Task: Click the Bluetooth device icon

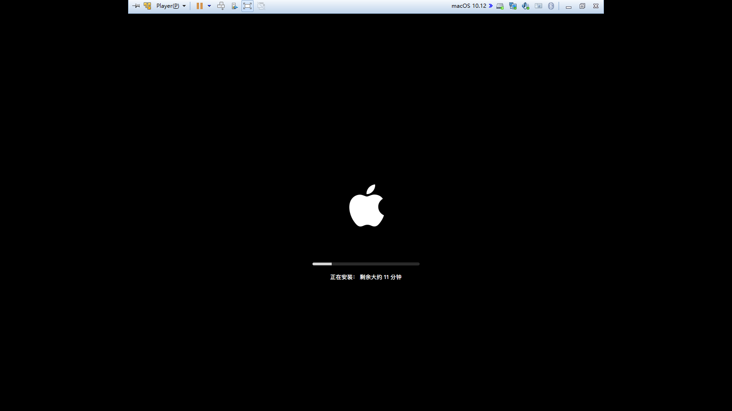Action: tap(551, 6)
